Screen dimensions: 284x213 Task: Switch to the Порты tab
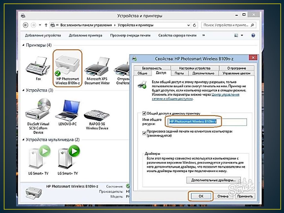[x=179, y=73]
